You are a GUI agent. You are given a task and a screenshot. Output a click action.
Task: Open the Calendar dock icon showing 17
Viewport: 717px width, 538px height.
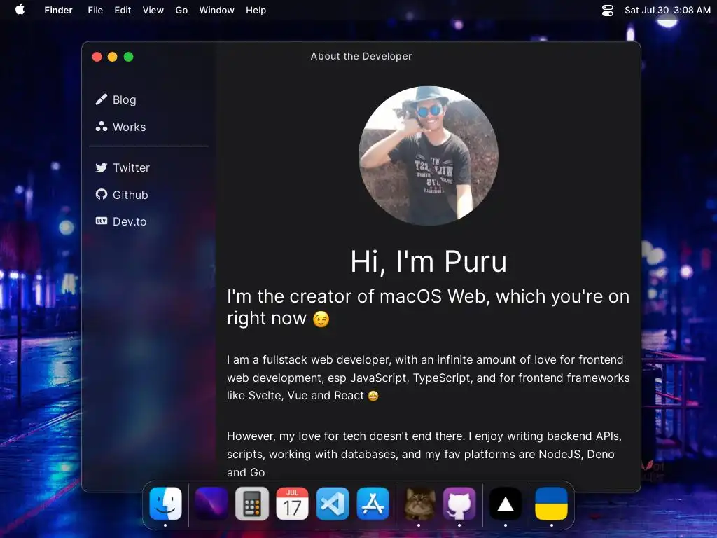click(292, 504)
